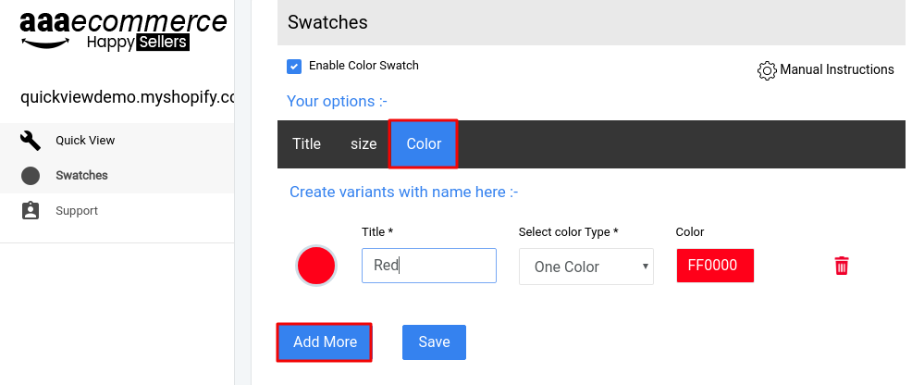Open the Manual Instructions link

click(x=836, y=69)
